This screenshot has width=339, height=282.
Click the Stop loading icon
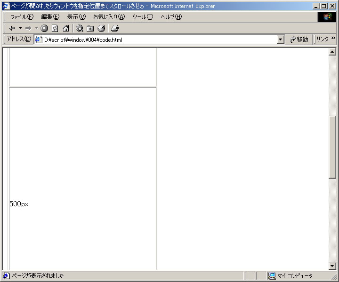pos(44,28)
